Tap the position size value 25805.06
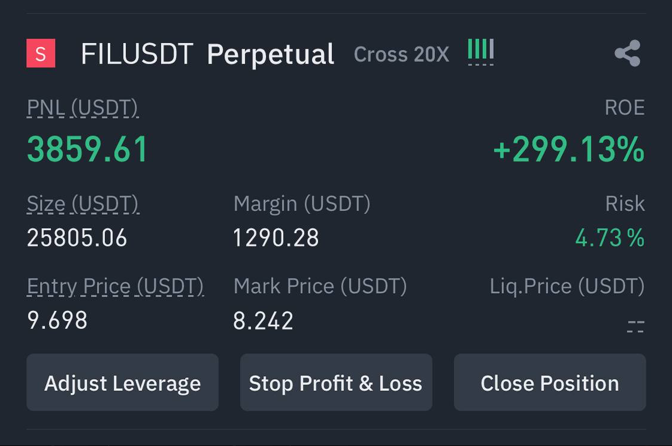The height and width of the screenshot is (446, 672). [x=77, y=239]
